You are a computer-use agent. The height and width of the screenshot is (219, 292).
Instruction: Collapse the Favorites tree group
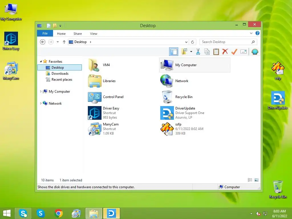coord(41,62)
